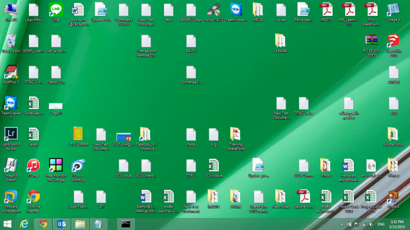Select the New folder icon
The width and height of the screenshot is (410, 230).
click(281, 199)
